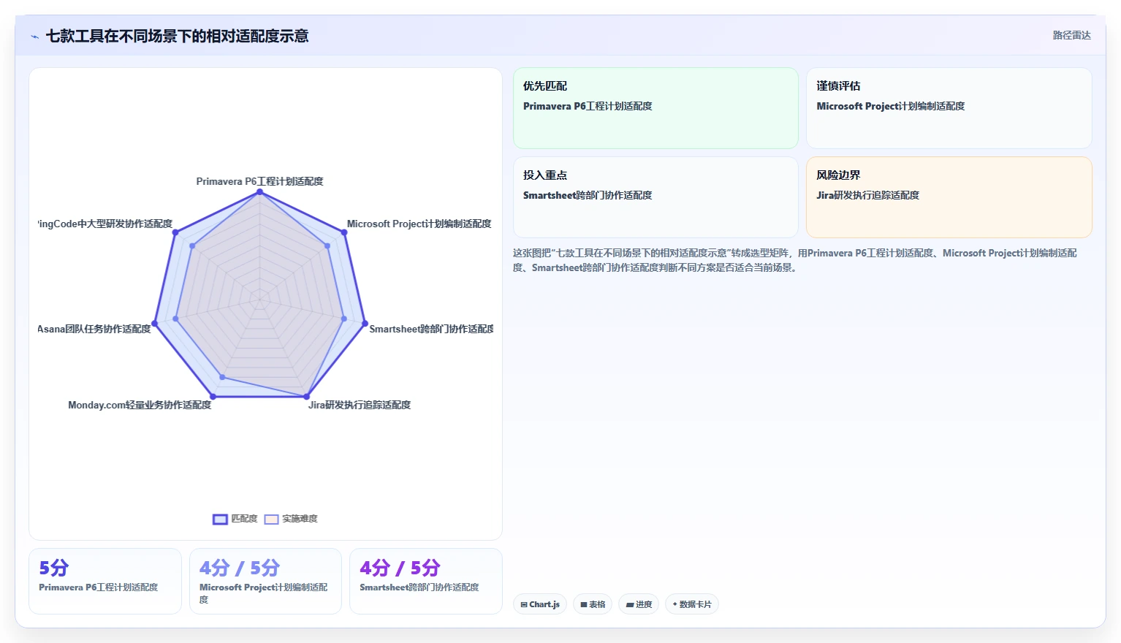Screen dimensions: 1121x643
Task: Click the radar data point at the Primavera P6 vertex
Action: point(259,192)
